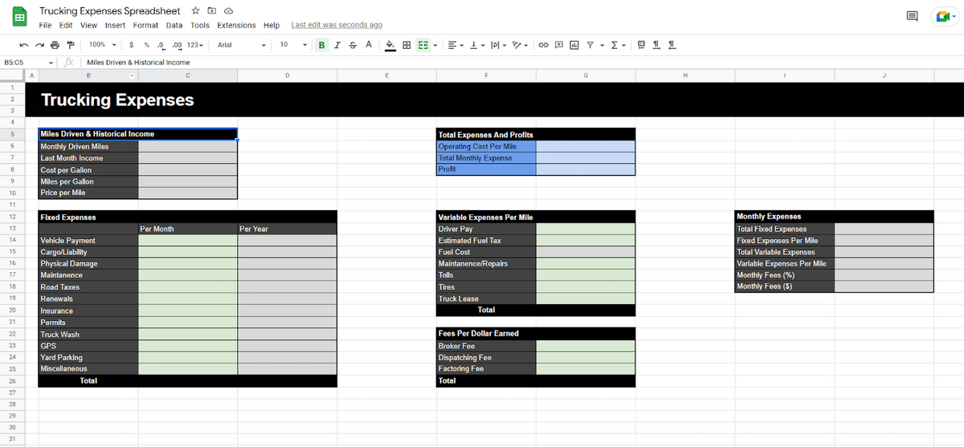This screenshot has height=447, width=964.
Task: Expand the Arial font dropdown
Action: [241, 45]
